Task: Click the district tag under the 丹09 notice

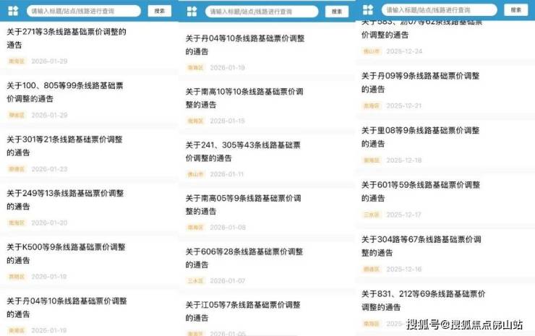Action: pos(372,106)
